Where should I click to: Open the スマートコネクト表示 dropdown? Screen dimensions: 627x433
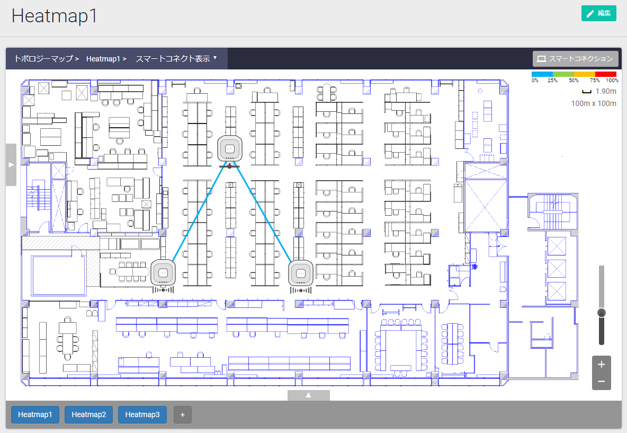pyautogui.click(x=177, y=58)
